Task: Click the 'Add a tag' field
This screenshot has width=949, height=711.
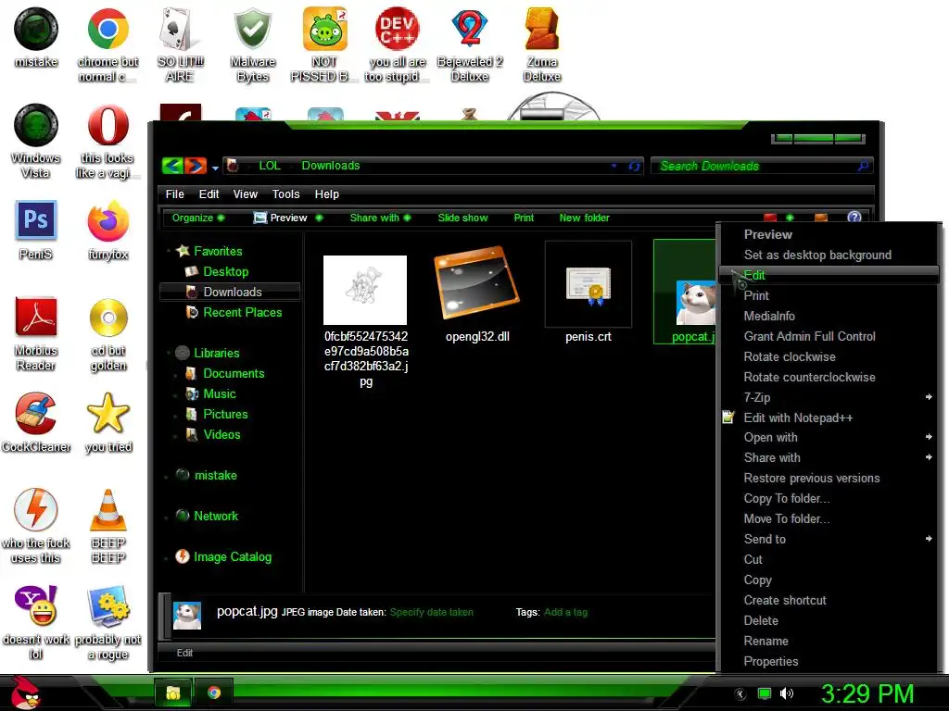Action: pyautogui.click(x=565, y=612)
